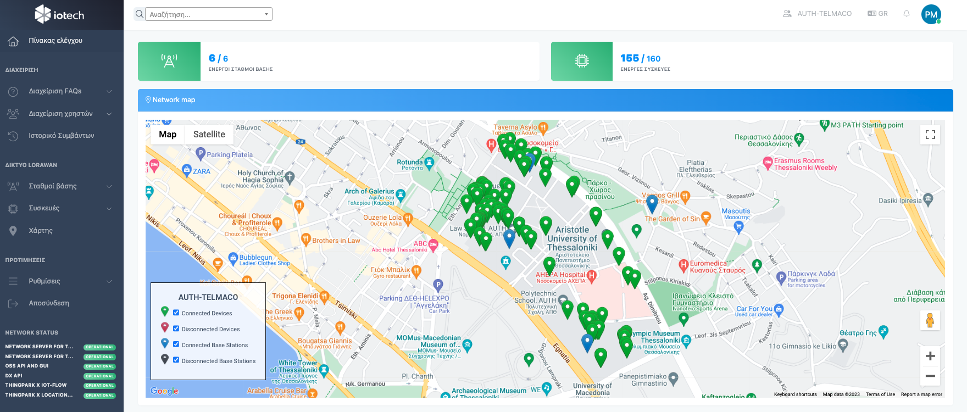This screenshot has height=412, width=967.
Task: Open the PM user avatar
Action: [x=931, y=14]
